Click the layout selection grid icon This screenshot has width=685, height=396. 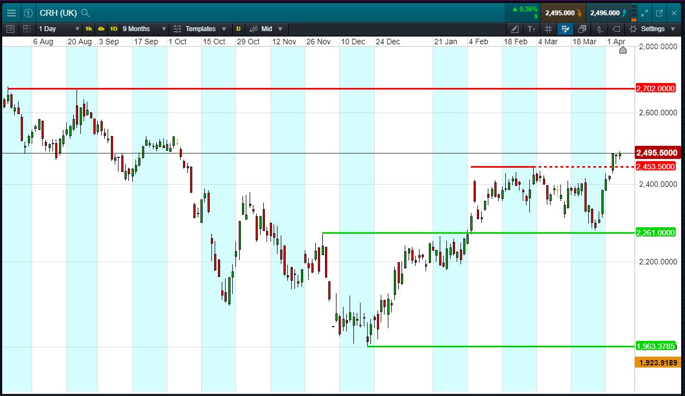pos(27,29)
